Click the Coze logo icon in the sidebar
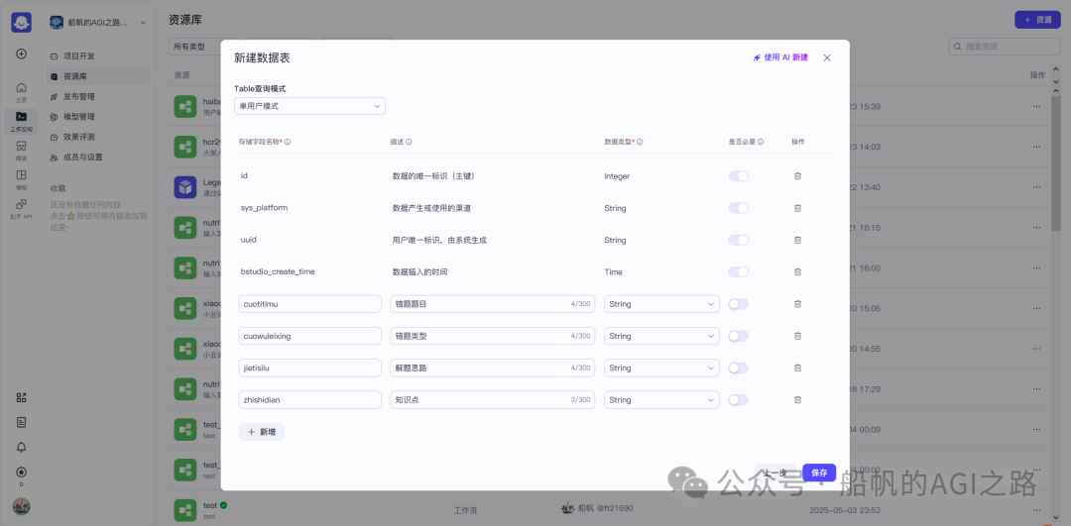Screen dimensions: 1071x526 point(21,23)
